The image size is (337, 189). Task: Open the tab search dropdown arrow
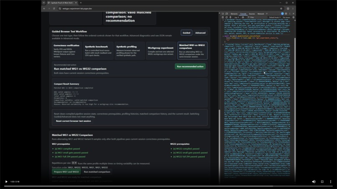pos(43,3)
